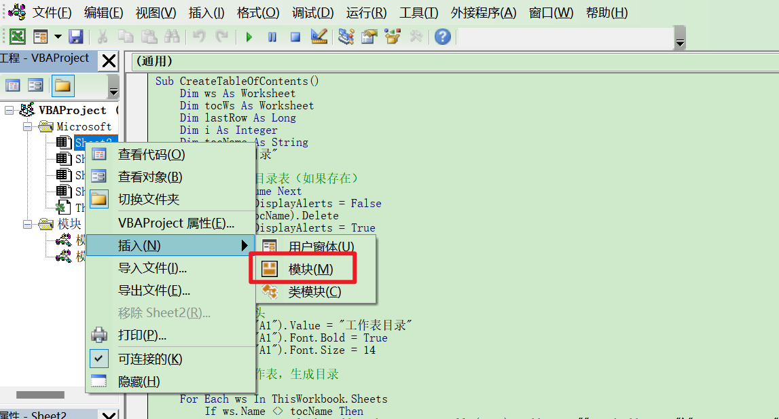Close the 属性 - Sheet2 panel
The image size is (779, 419).
click(109, 414)
